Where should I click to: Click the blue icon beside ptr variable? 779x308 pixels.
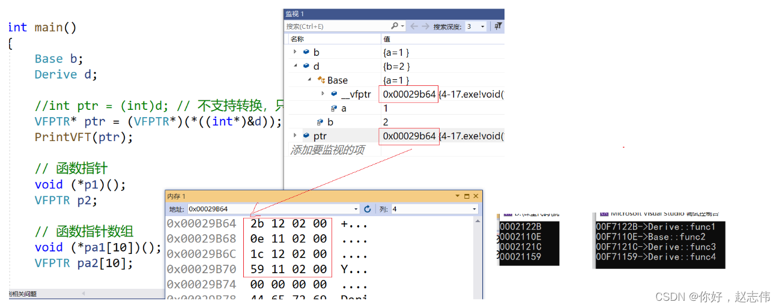pyautogui.click(x=306, y=136)
